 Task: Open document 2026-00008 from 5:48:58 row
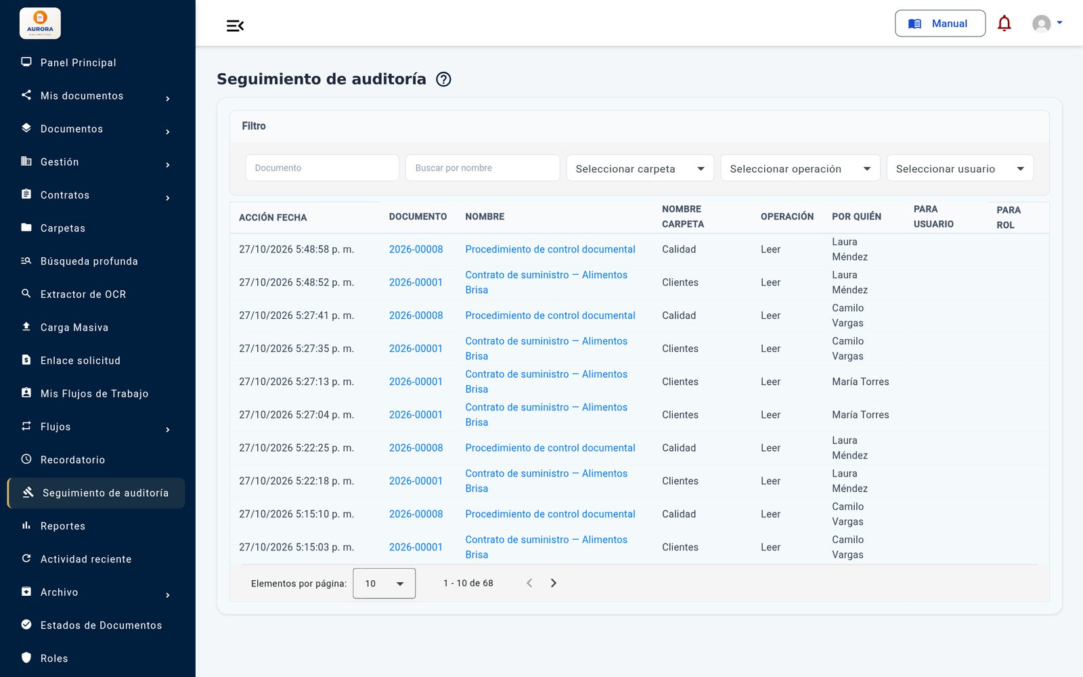(416, 249)
